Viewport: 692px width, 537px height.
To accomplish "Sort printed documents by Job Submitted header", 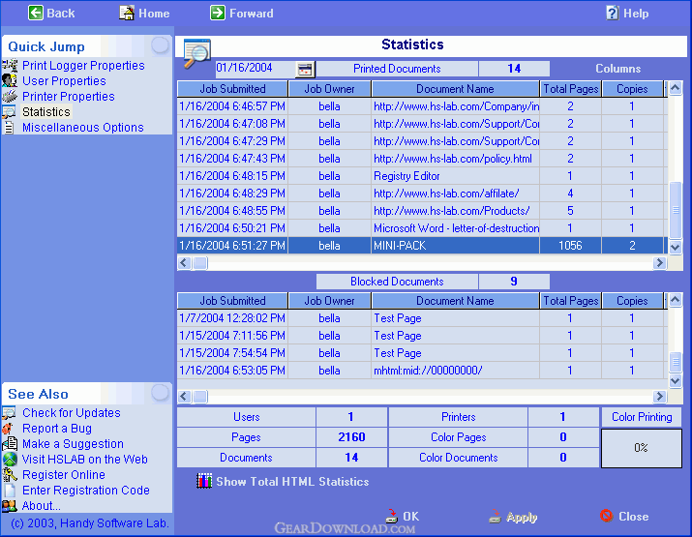I will [232, 89].
